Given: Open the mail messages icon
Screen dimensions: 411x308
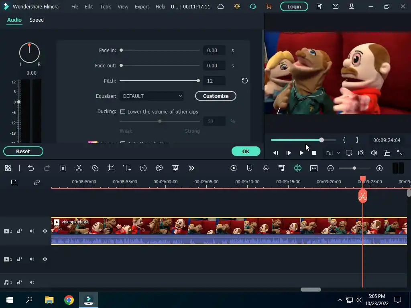Looking at the screenshot, I should click(x=335, y=6).
